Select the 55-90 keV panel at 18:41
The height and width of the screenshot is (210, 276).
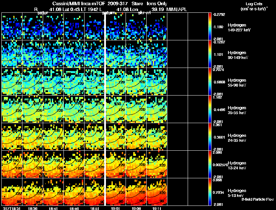click(x=53, y=82)
